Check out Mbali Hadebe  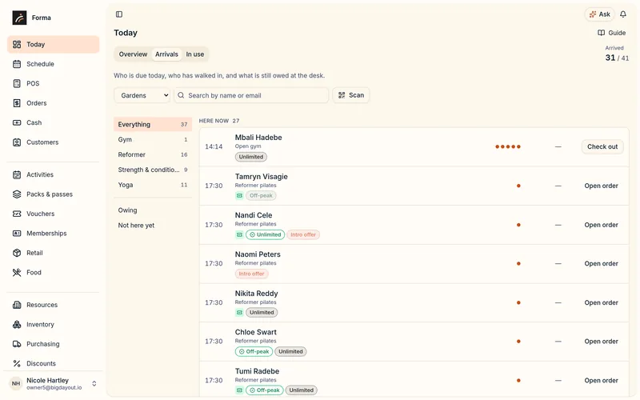coord(602,146)
